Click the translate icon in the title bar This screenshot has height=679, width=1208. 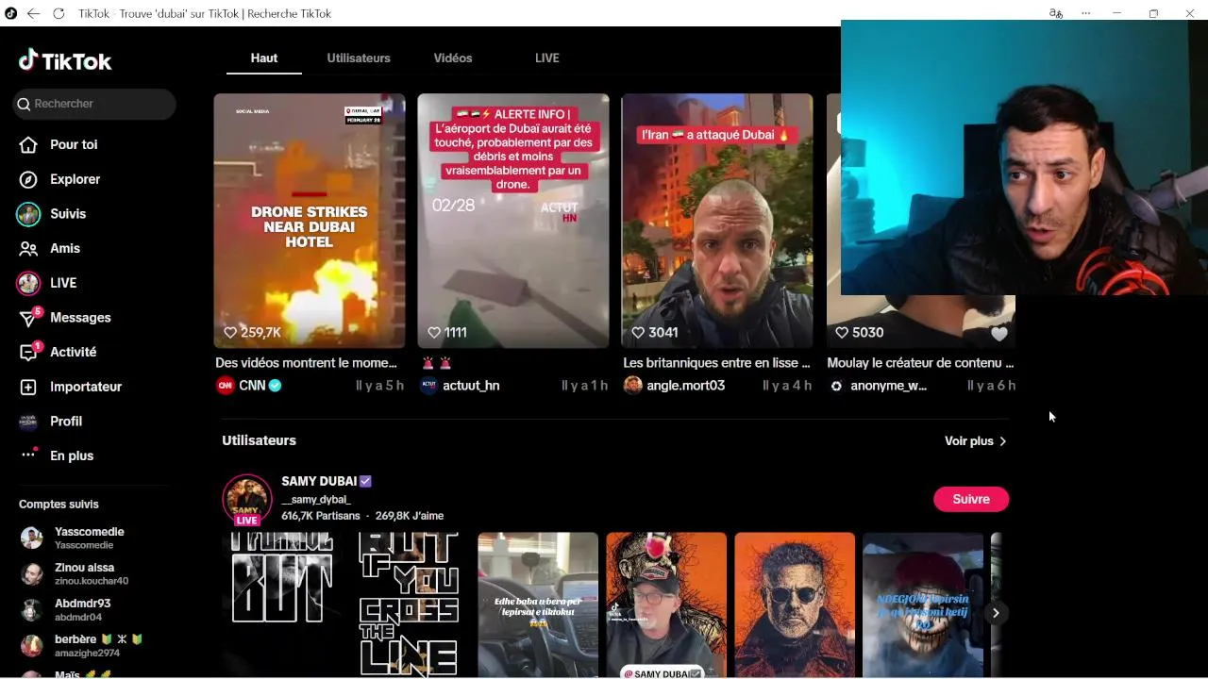[1056, 13]
